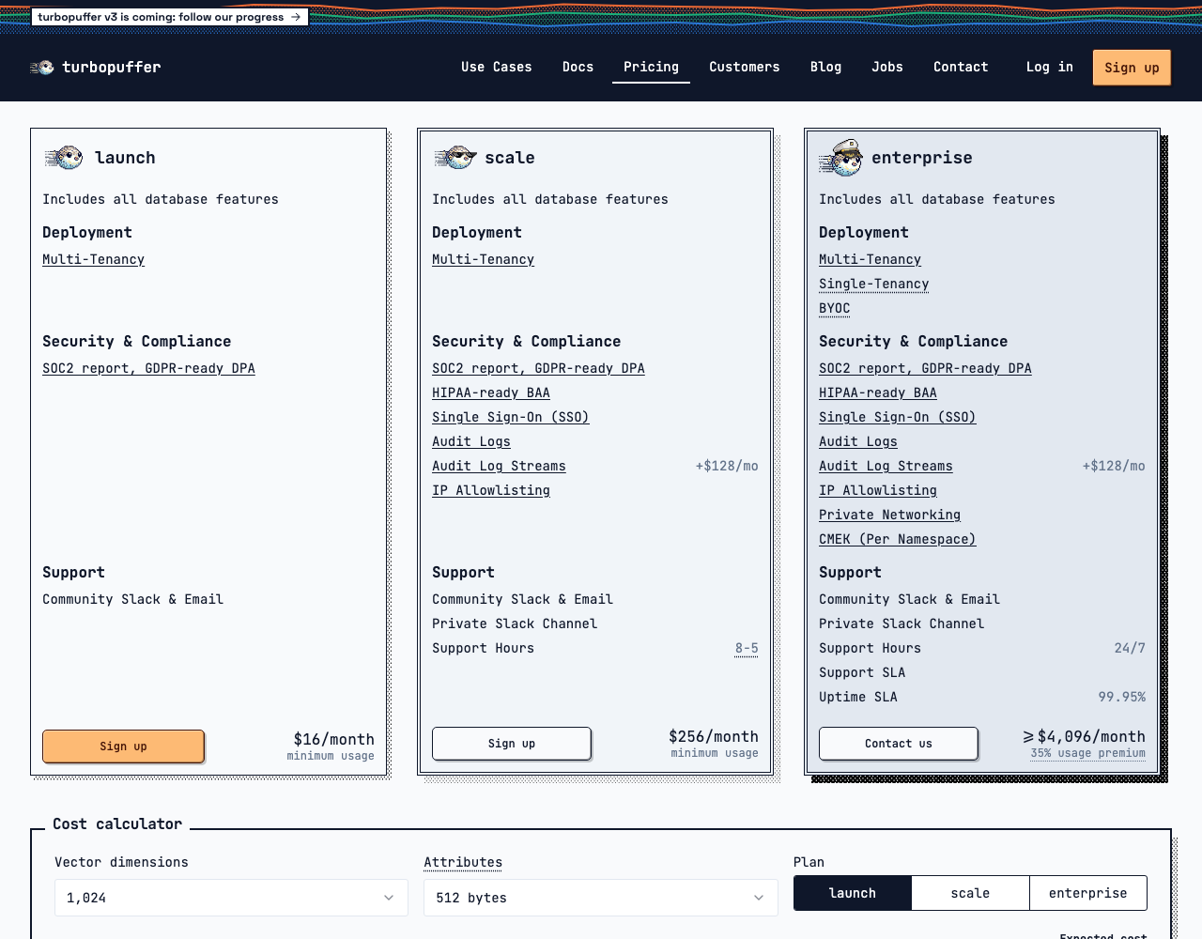Open the Contact nav item

961,67
